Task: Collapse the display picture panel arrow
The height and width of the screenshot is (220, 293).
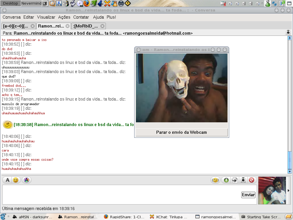Action: click(x=288, y=190)
